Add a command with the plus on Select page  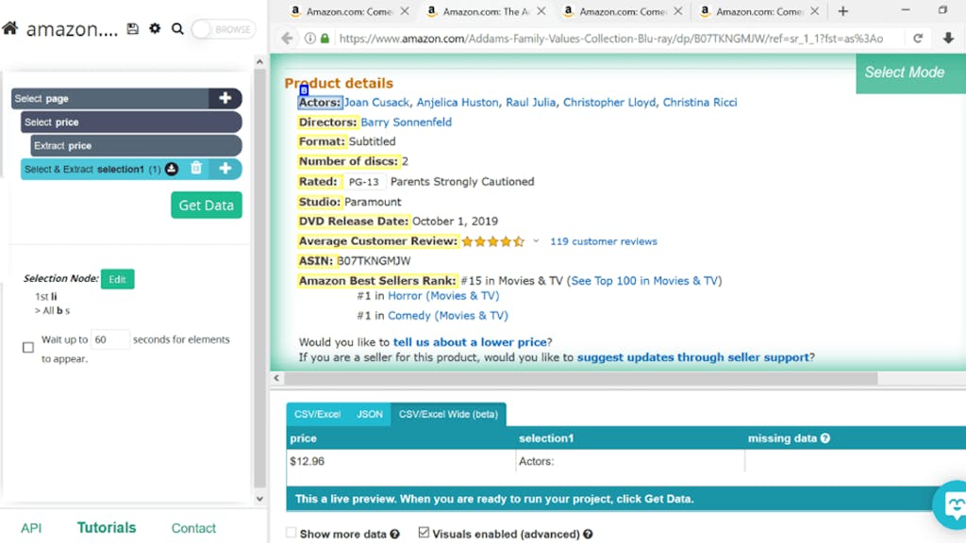coord(225,98)
